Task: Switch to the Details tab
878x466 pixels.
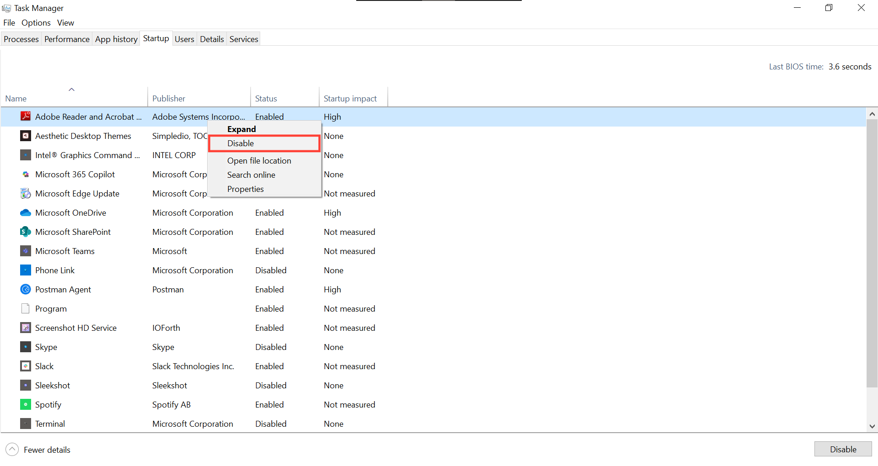Action: 212,39
